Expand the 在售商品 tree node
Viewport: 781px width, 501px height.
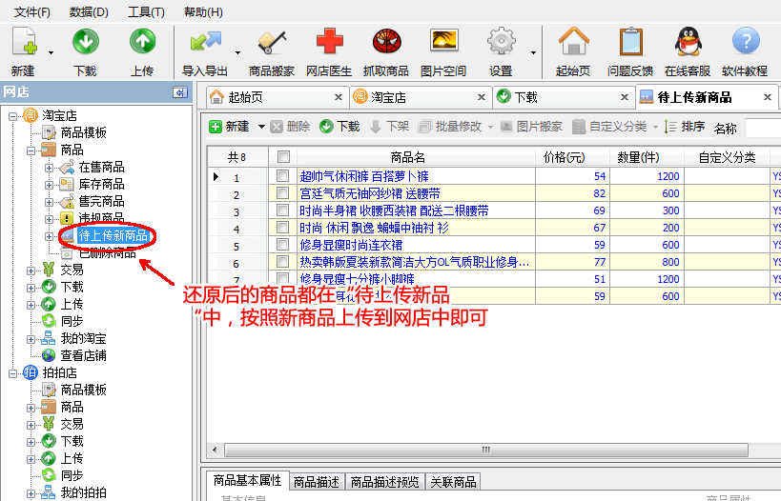[49, 168]
